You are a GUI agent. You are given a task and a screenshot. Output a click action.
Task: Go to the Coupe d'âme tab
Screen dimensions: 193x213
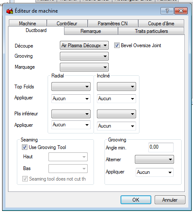coord(161,23)
